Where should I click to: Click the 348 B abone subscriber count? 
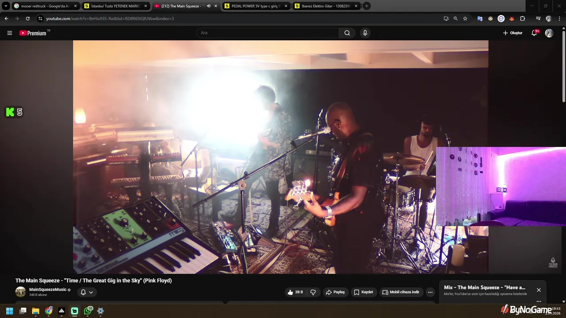pyautogui.click(x=38, y=295)
